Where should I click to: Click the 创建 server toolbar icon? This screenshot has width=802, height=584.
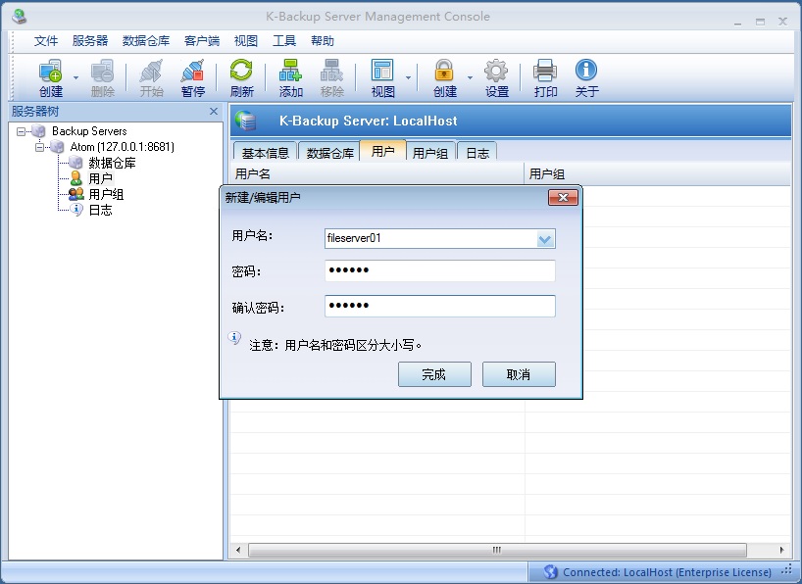51,77
